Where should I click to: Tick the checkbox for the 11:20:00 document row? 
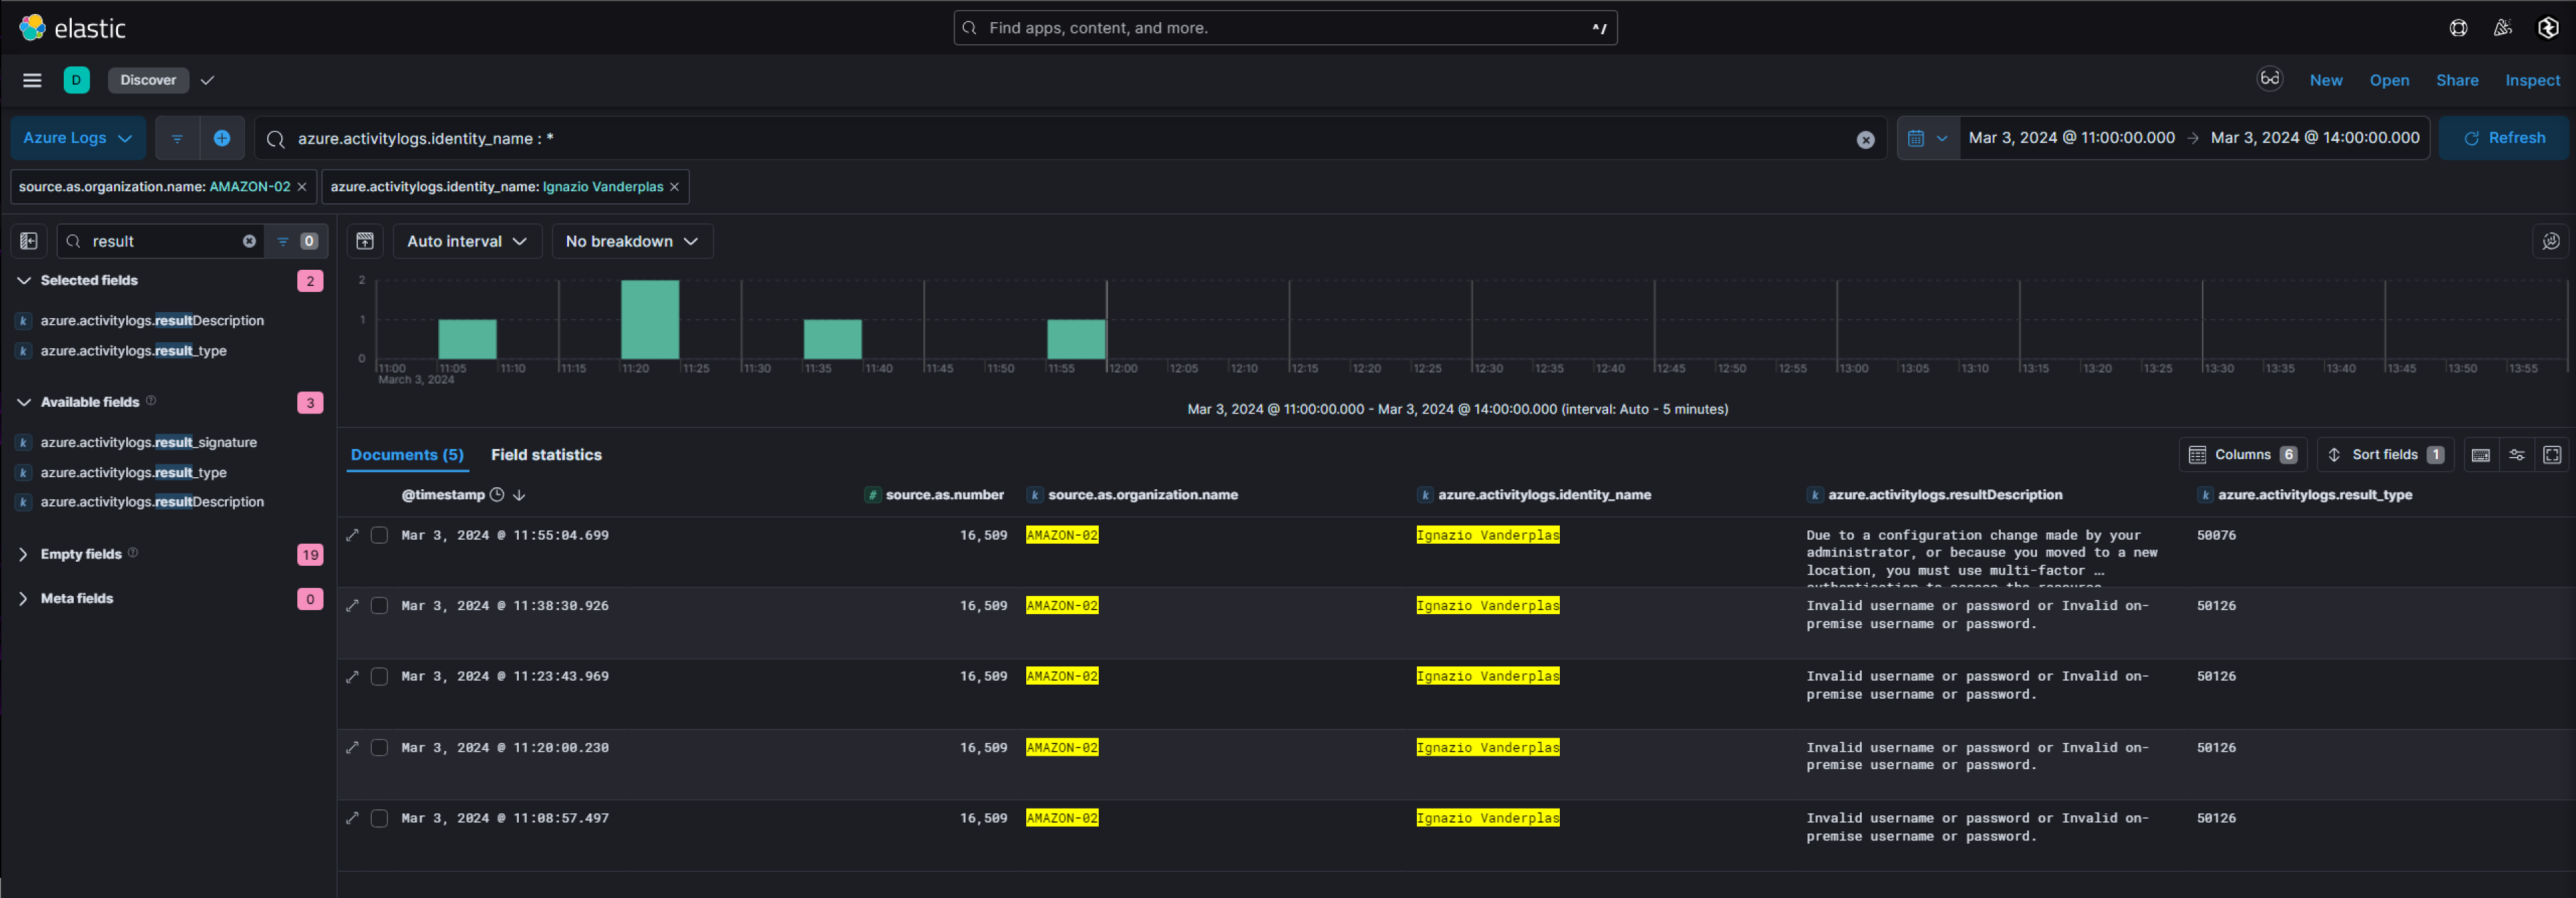tap(379, 747)
